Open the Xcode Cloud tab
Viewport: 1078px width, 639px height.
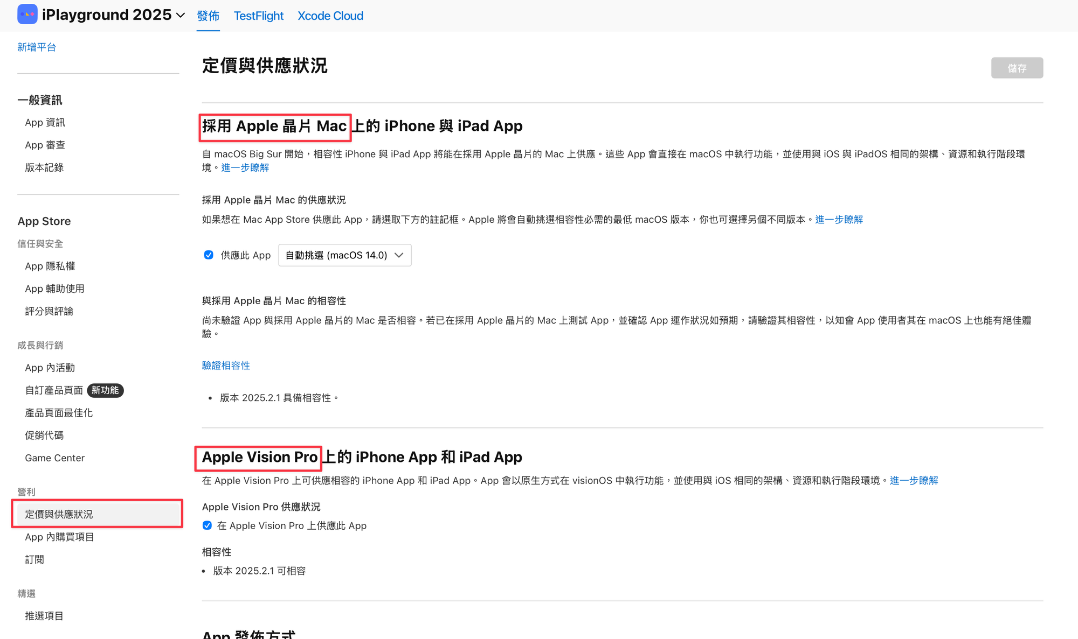[x=330, y=16]
